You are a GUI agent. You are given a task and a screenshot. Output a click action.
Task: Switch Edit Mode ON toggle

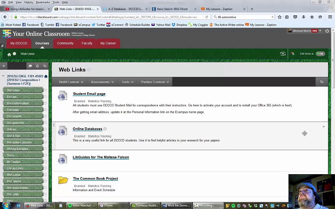(x=320, y=54)
